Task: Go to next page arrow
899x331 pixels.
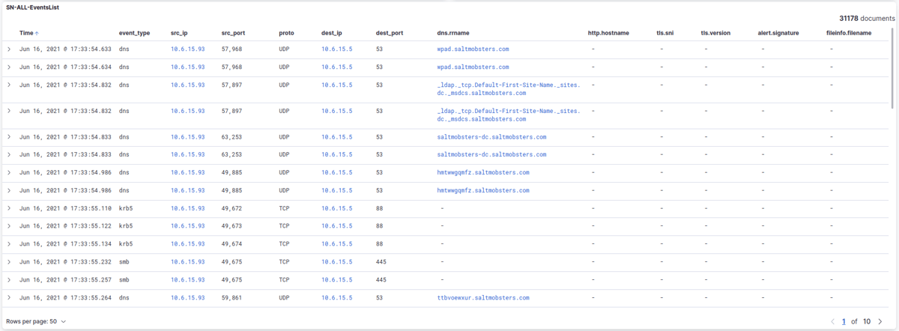Action: pos(880,321)
